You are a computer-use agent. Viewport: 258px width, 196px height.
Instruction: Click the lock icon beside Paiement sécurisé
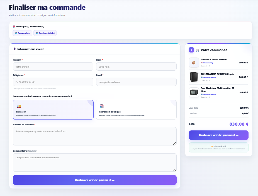(x=212, y=146)
